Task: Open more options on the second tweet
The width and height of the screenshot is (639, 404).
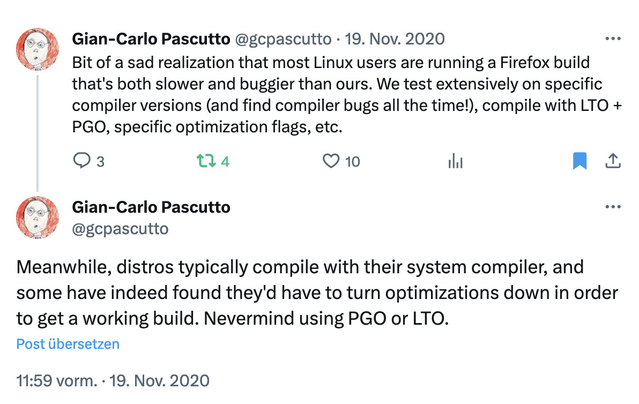Action: click(x=613, y=207)
